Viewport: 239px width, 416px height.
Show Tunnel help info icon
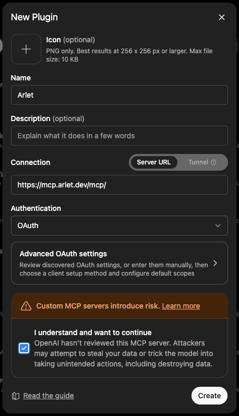click(213, 162)
